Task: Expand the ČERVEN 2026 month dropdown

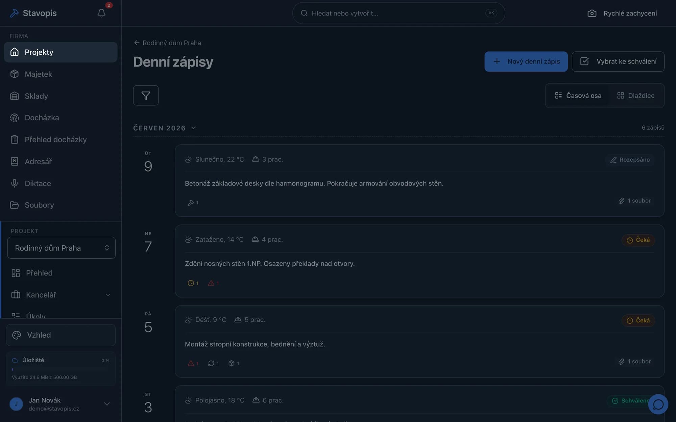Action: click(165, 128)
